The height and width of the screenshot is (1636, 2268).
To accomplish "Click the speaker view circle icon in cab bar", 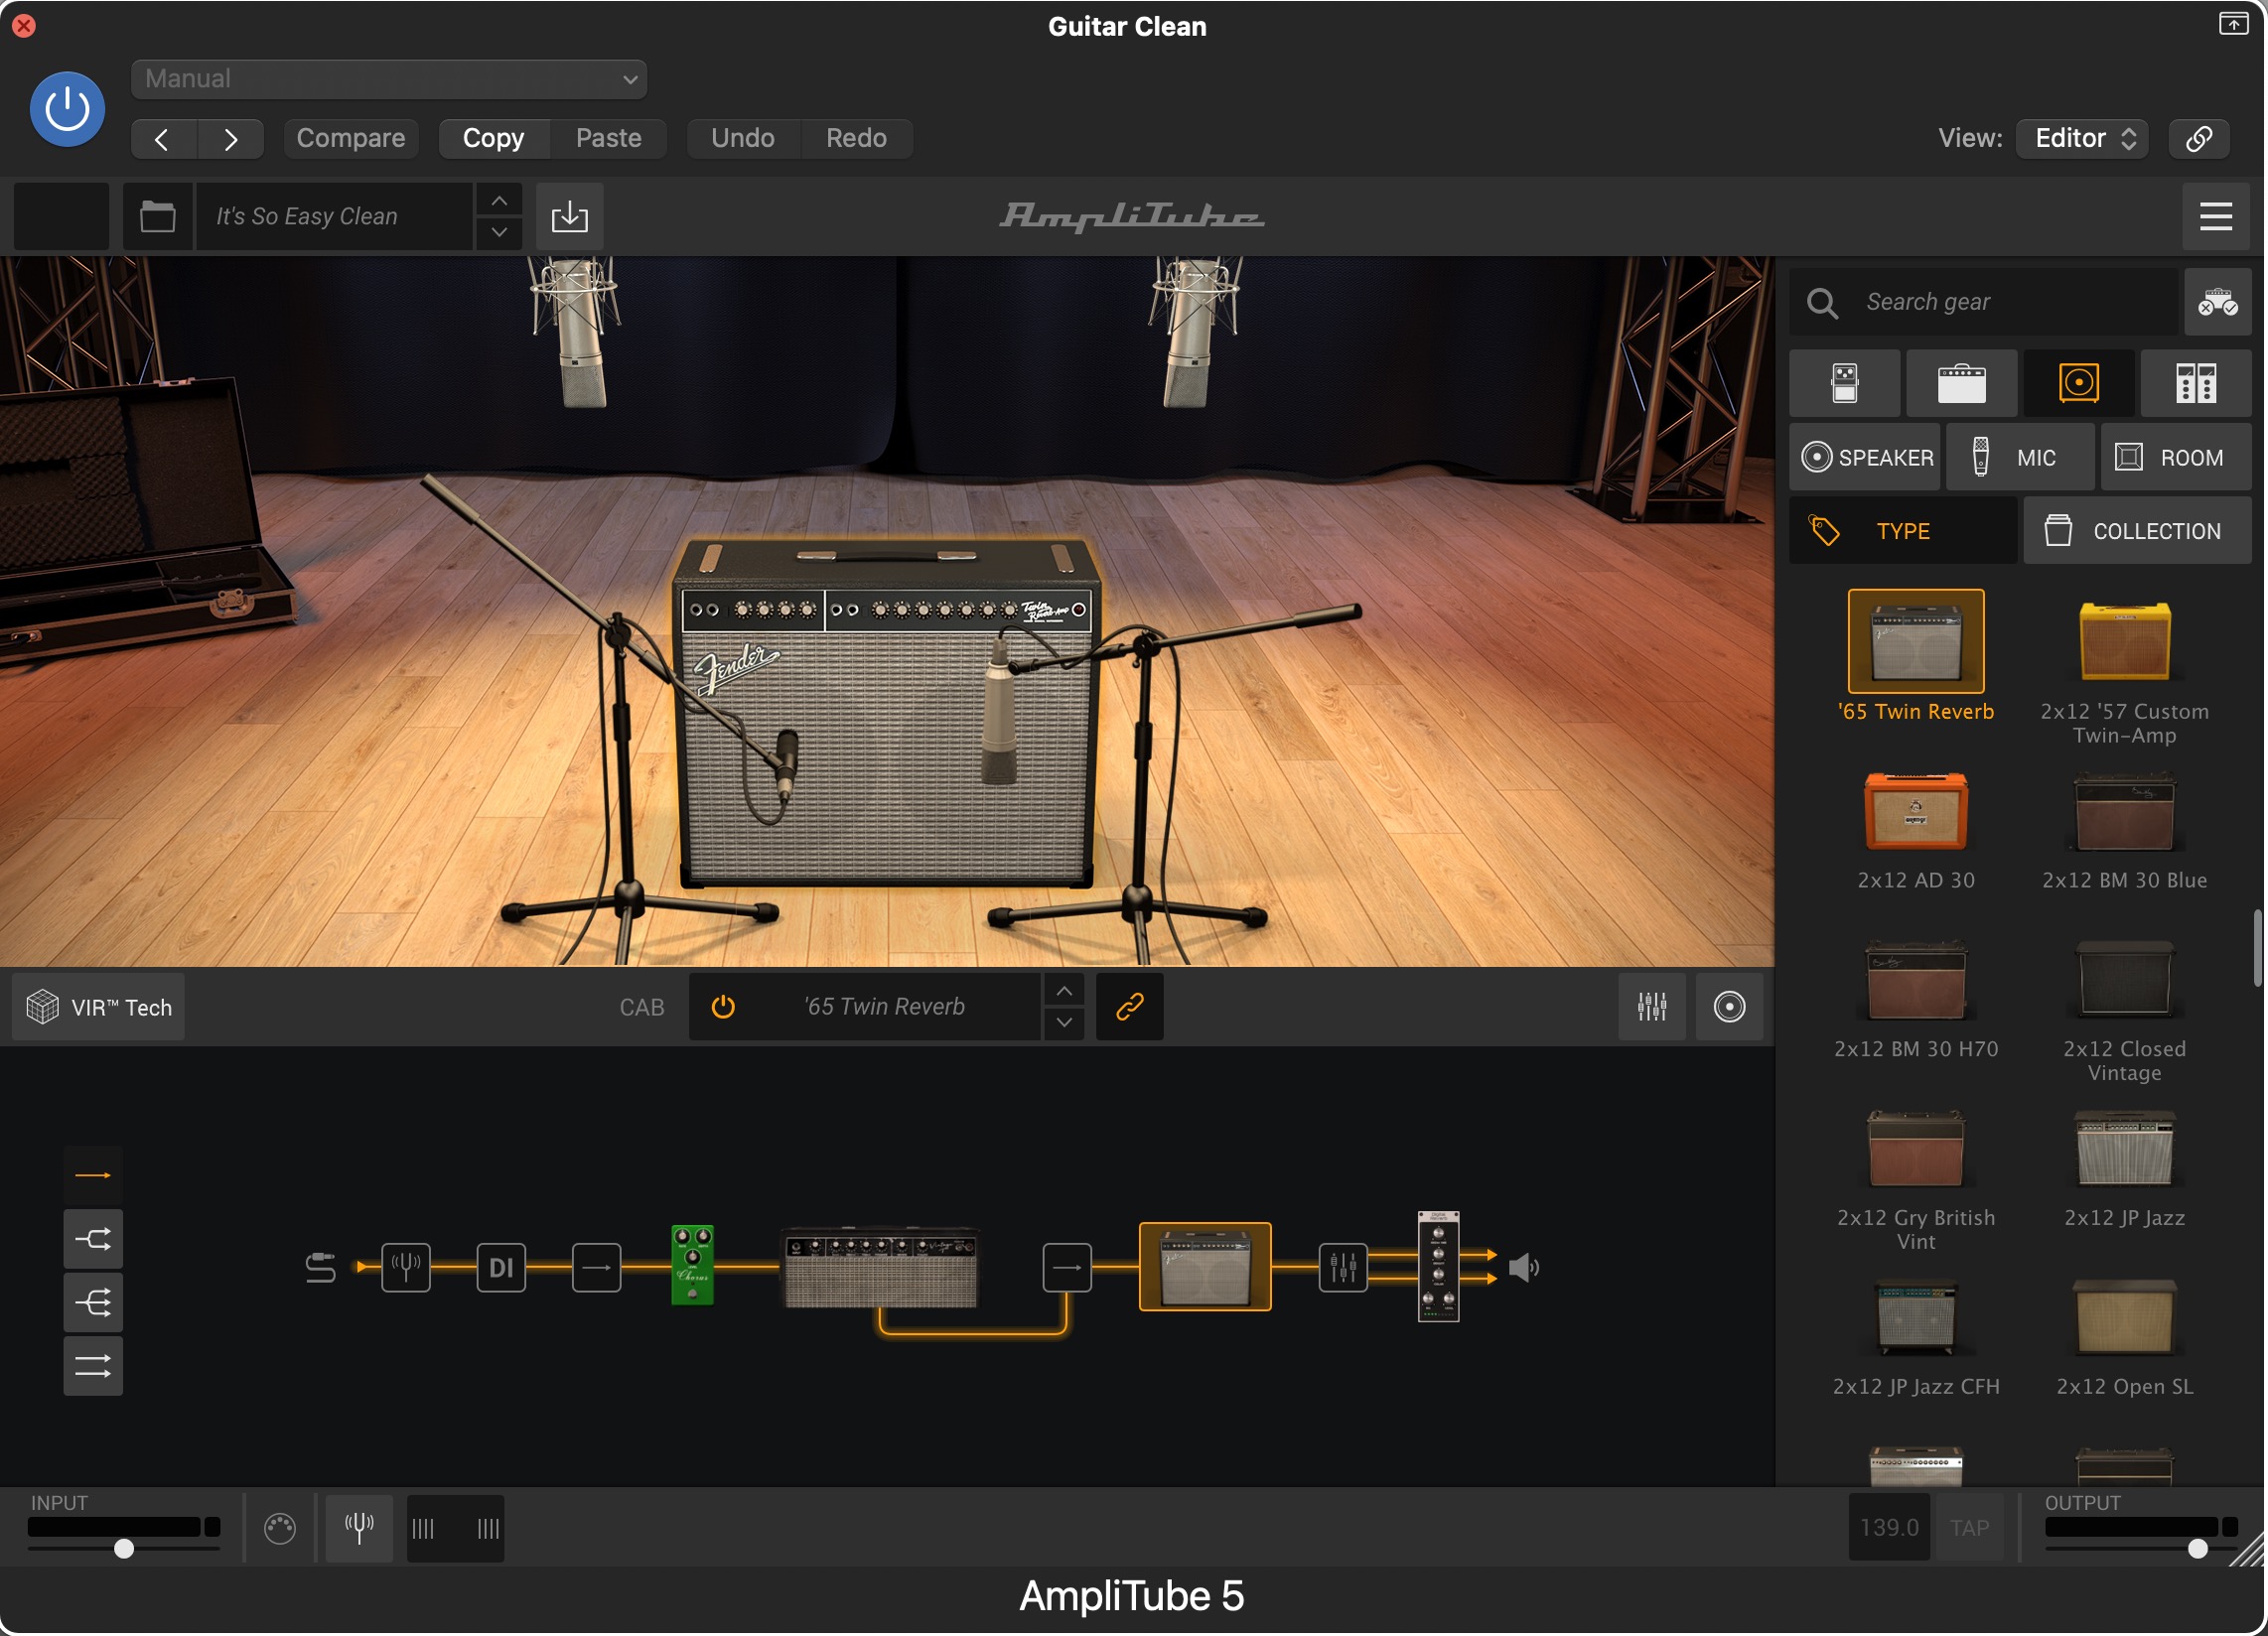I will point(1730,1007).
